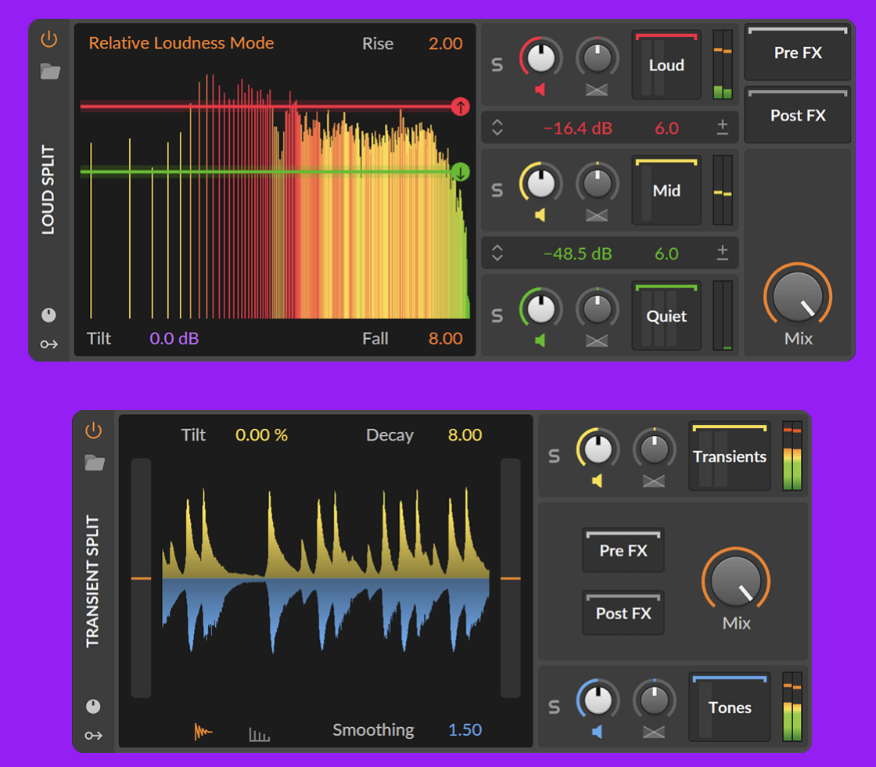Mute the Loud band red speaker icon
Image resolution: width=876 pixels, height=767 pixels.
click(x=540, y=89)
